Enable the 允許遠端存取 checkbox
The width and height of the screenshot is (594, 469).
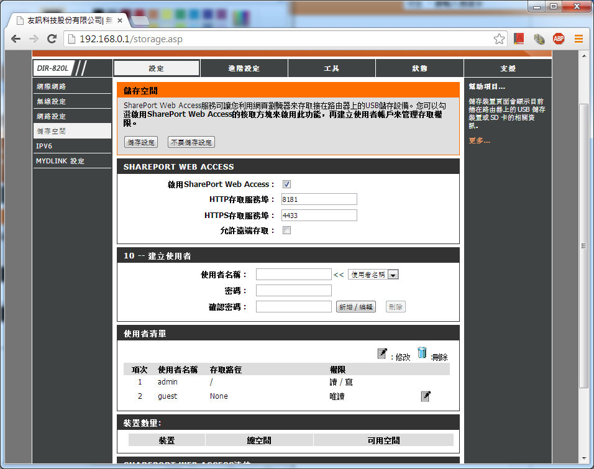click(286, 230)
